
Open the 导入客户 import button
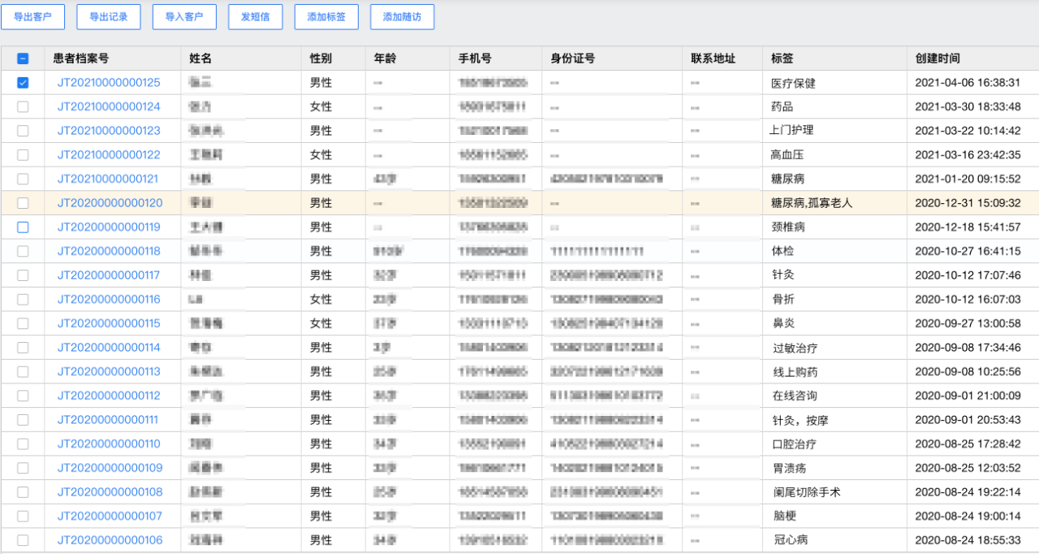tap(184, 17)
